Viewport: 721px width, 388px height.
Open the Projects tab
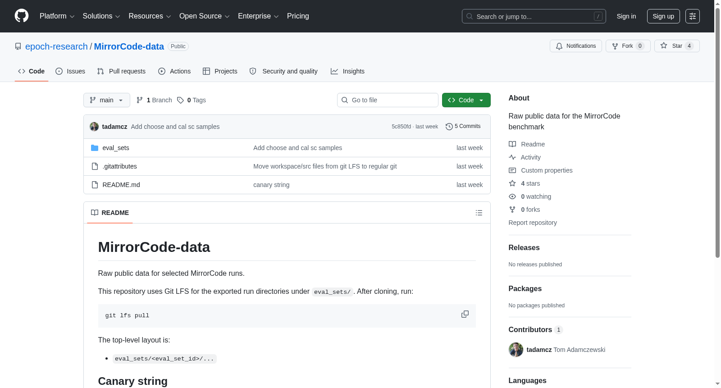[x=220, y=71]
